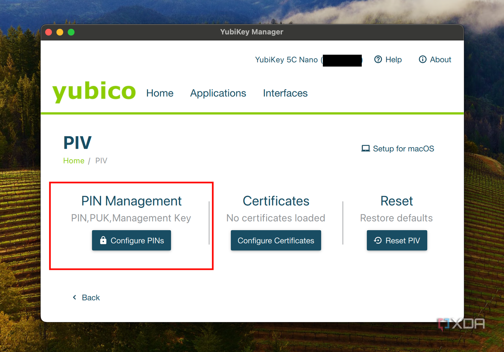The height and width of the screenshot is (352, 504).
Task: Select Home in the top navigation
Action: click(x=160, y=93)
